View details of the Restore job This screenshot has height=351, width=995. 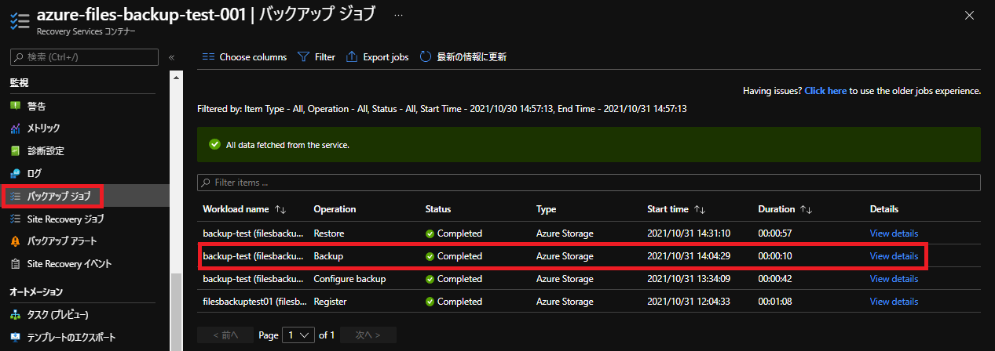[x=894, y=233]
